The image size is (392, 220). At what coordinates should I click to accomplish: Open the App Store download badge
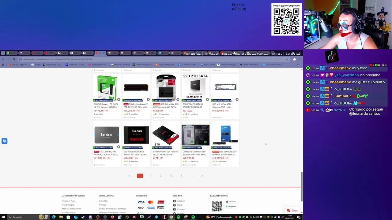[x=231, y=202]
